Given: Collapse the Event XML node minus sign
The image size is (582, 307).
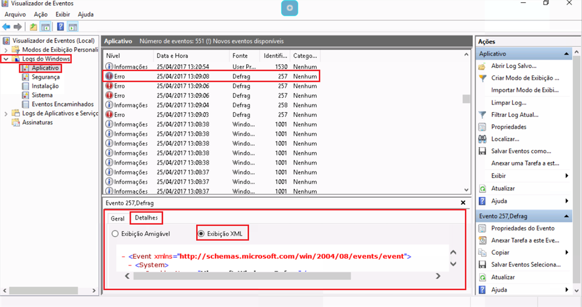Looking at the screenshot, I should tap(123, 256).
